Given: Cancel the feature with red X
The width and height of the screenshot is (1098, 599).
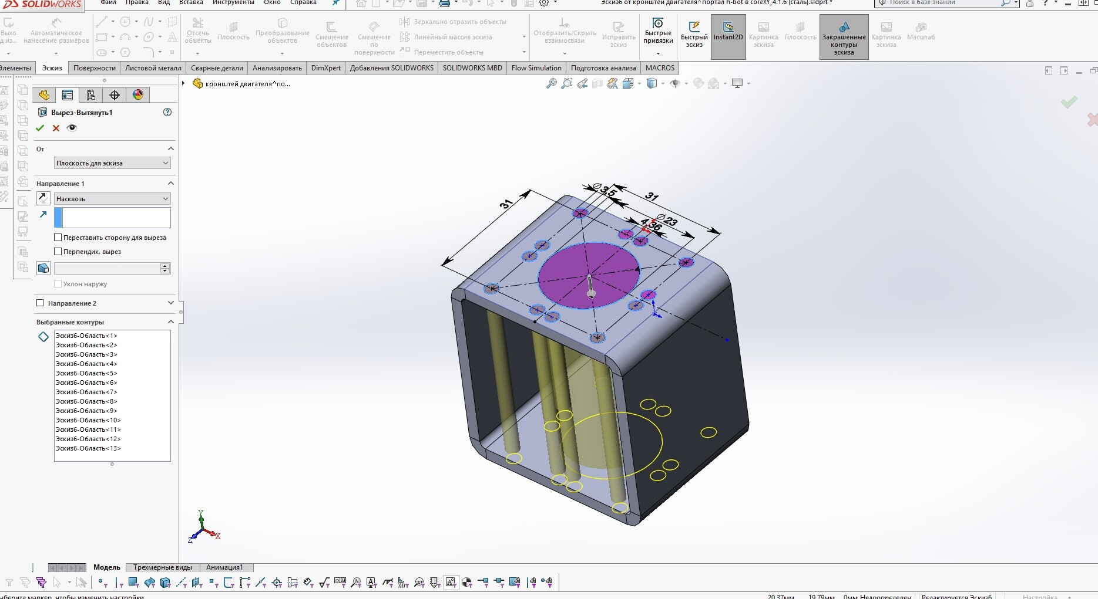Looking at the screenshot, I should (x=56, y=128).
